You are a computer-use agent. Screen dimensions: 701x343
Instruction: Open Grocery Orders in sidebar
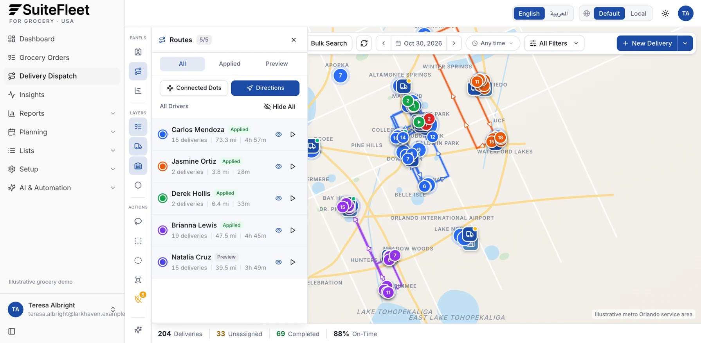tap(62, 57)
